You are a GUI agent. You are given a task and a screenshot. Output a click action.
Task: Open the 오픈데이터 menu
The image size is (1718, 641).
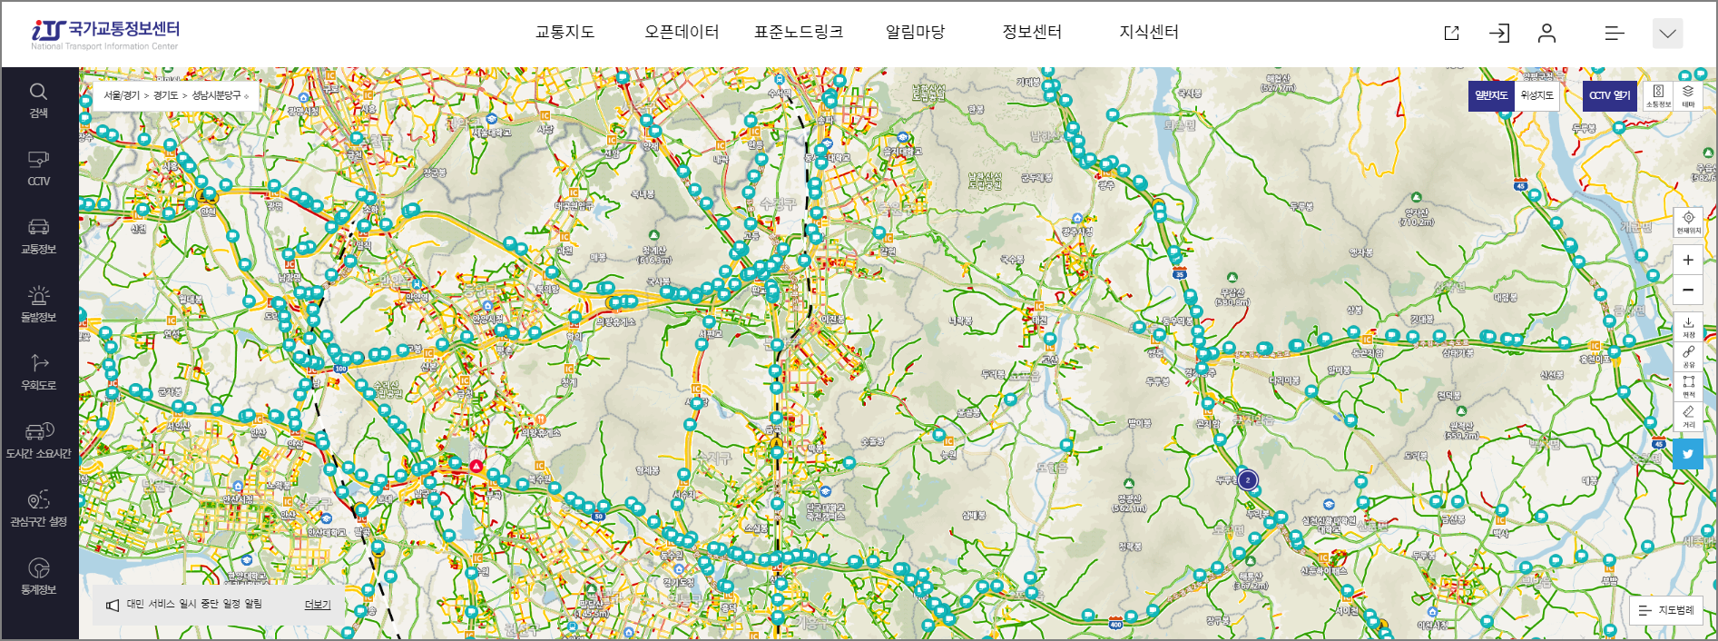[682, 32]
